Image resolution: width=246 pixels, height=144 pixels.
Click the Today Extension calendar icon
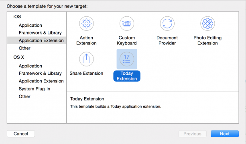pyautogui.click(x=127, y=59)
